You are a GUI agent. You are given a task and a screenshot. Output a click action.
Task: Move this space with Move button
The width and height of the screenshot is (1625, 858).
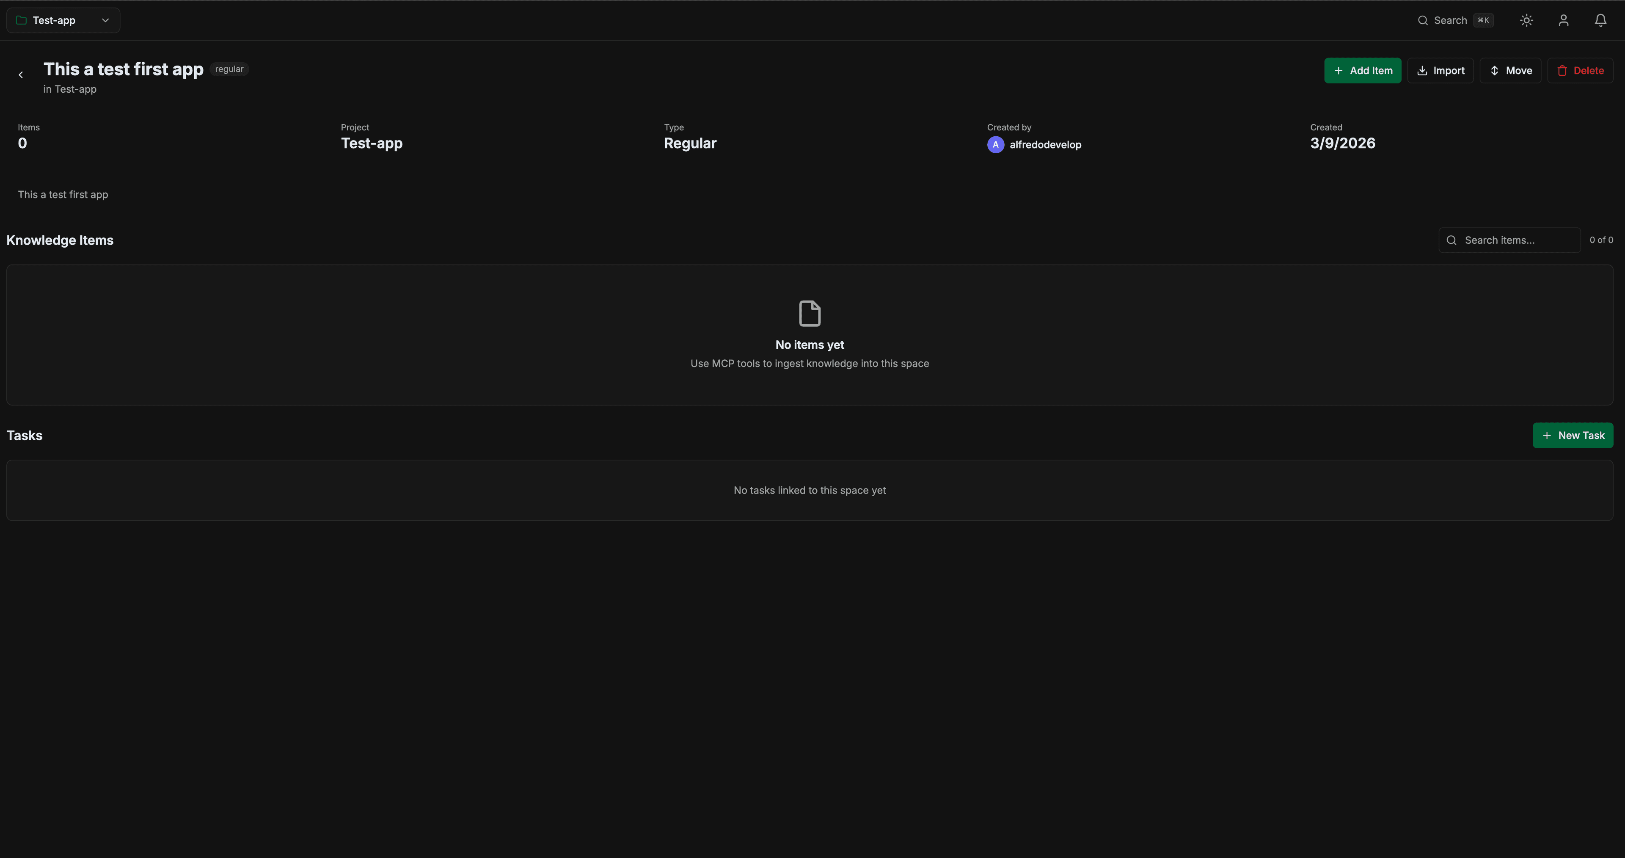(x=1510, y=70)
